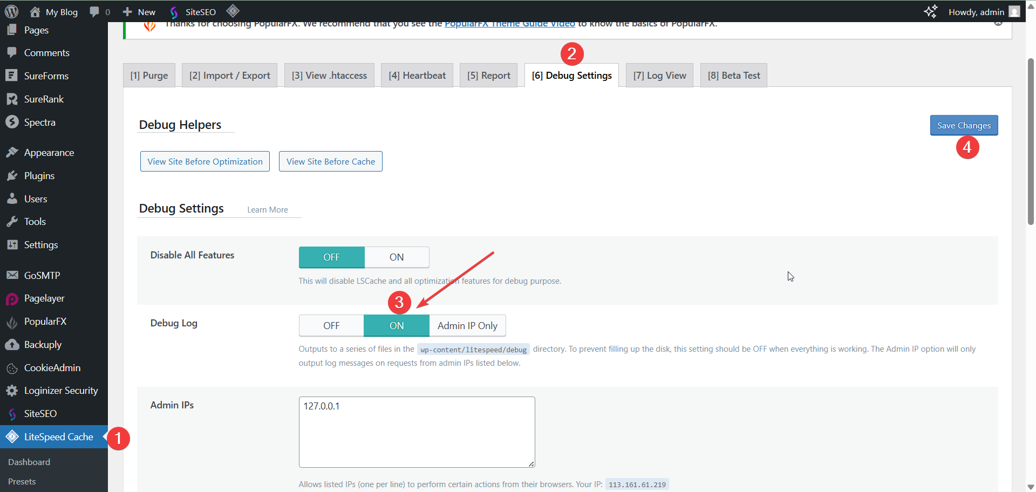Click Howdy, admin account menu
Screen dimensions: 1036x492
point(984,11)
